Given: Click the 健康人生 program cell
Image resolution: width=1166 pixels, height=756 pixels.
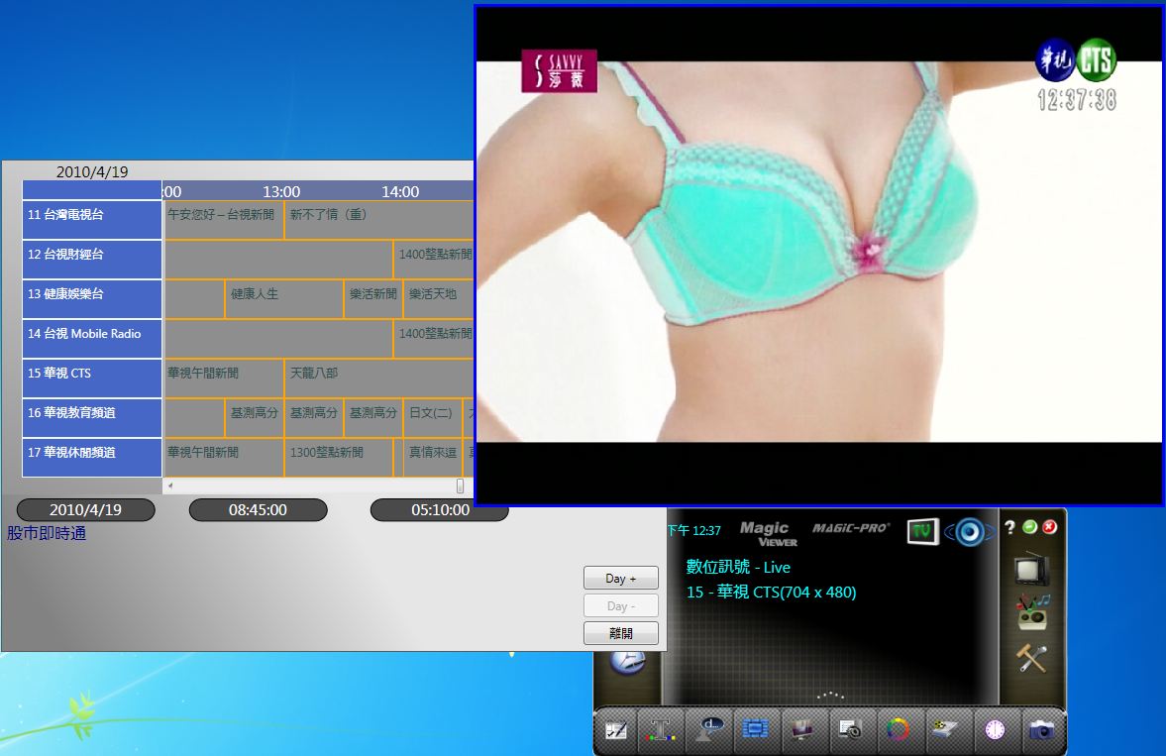Looking at the screenshot, I should (x=284, y=299).
